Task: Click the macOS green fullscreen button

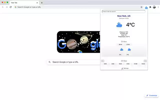Action: click(7, 2)
